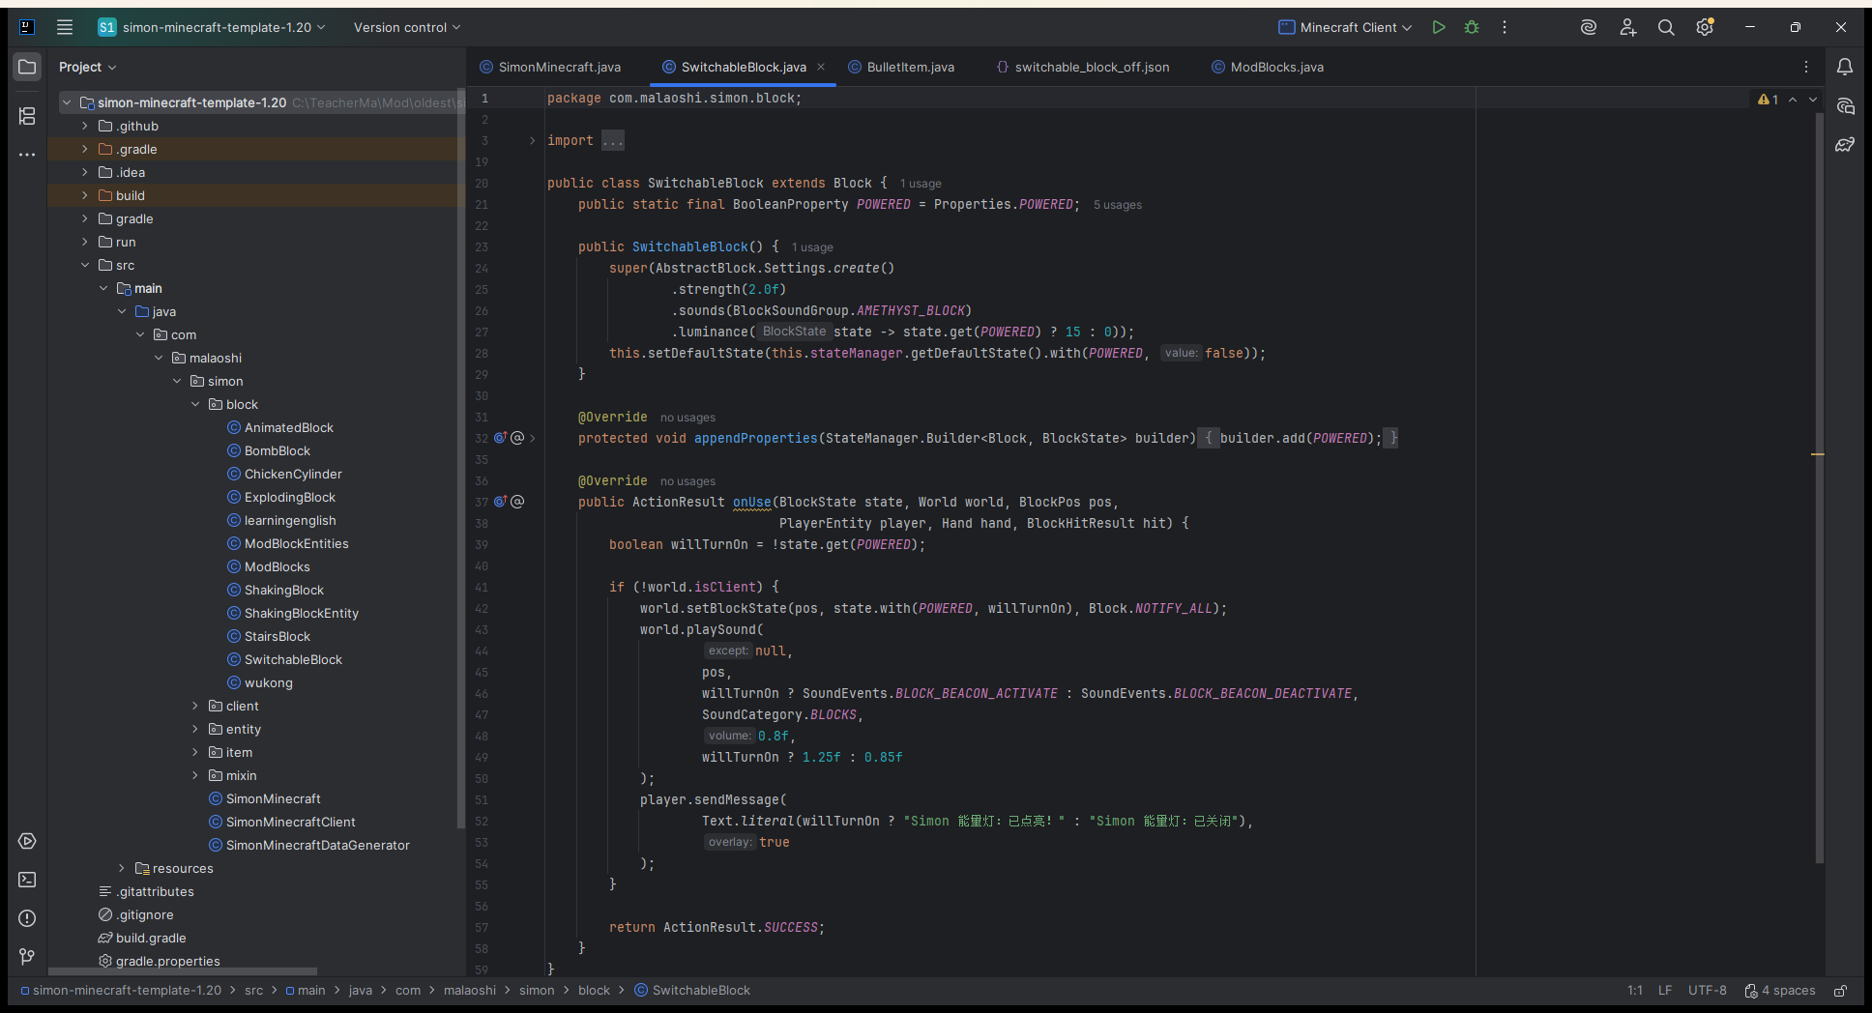This screenshot has width=1872, height=1013.
Task: Collapse the src folder
Action: [x=85, y=265]
